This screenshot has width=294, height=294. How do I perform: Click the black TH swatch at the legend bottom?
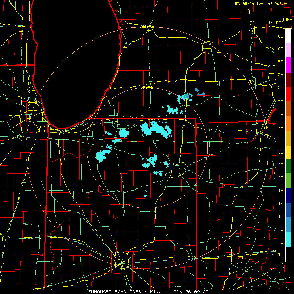(288, 254)
